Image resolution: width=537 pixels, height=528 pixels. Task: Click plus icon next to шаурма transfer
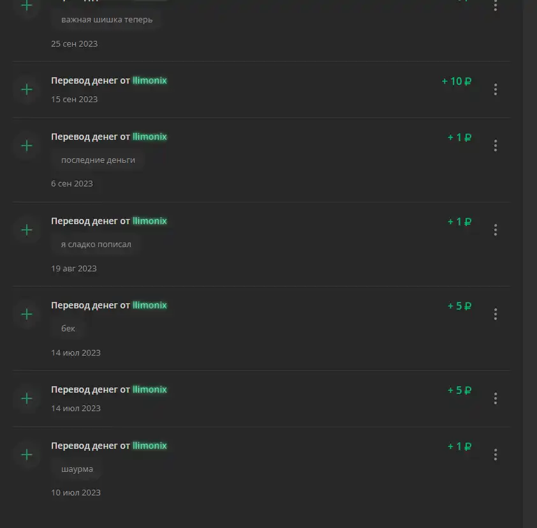pos(27,455)
